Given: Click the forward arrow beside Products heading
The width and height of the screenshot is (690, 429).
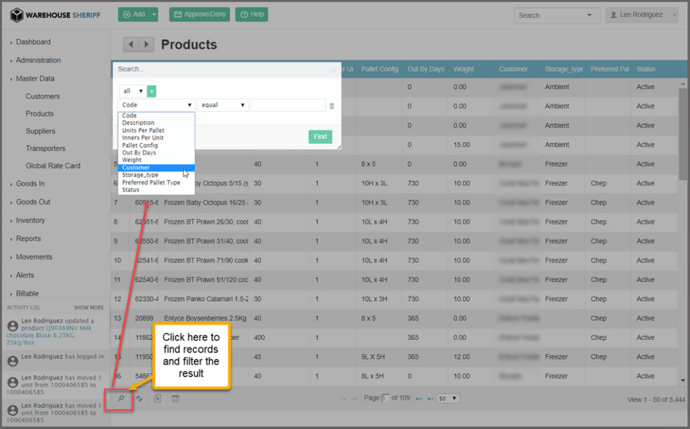Looking at the screenshot, I should (146, 44).
